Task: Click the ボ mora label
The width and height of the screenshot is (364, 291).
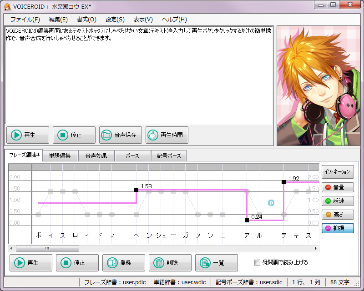Action: click(38, 236)
